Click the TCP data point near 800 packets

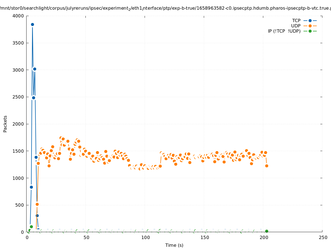click(x=31, y=187)
